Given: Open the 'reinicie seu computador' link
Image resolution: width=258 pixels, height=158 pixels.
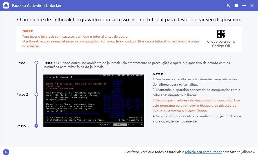Looking at the screenshot, I should click(203, 152).
